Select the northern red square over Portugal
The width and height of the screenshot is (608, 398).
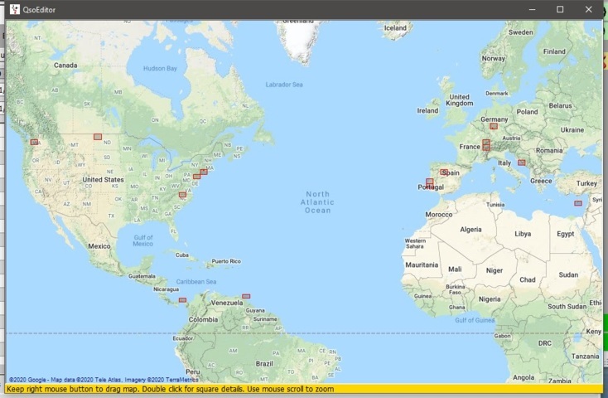(430, 181)
